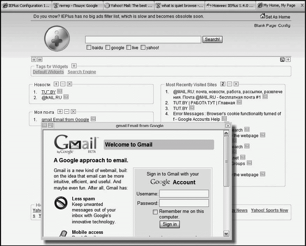
Task: Add an item to the Новости widget
Action: pos(56,84)
